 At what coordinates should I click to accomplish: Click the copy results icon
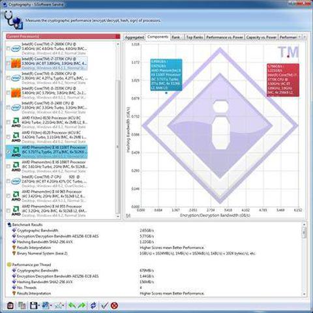[x=22, y=306]
